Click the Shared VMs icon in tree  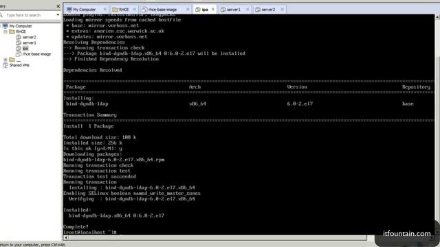[5, 65]
